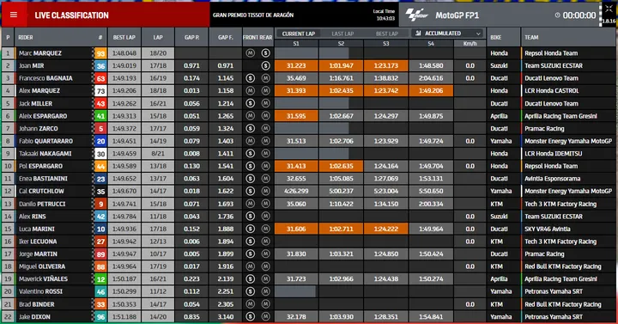The height and width of the screenshot is (324, 618).
Task: Click Repsol Honda Team for Marc Marquez
Action: click(551, 53)
